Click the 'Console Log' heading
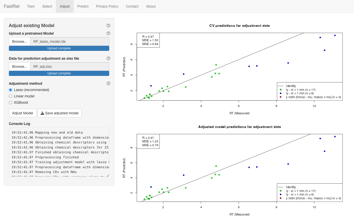Viewport: 354px width, 216px height. click(x=19, y=124)
